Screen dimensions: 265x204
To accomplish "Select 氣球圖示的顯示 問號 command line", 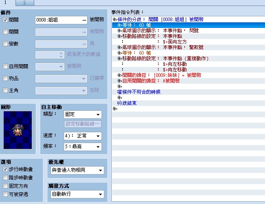I will [x=189, y=30].
